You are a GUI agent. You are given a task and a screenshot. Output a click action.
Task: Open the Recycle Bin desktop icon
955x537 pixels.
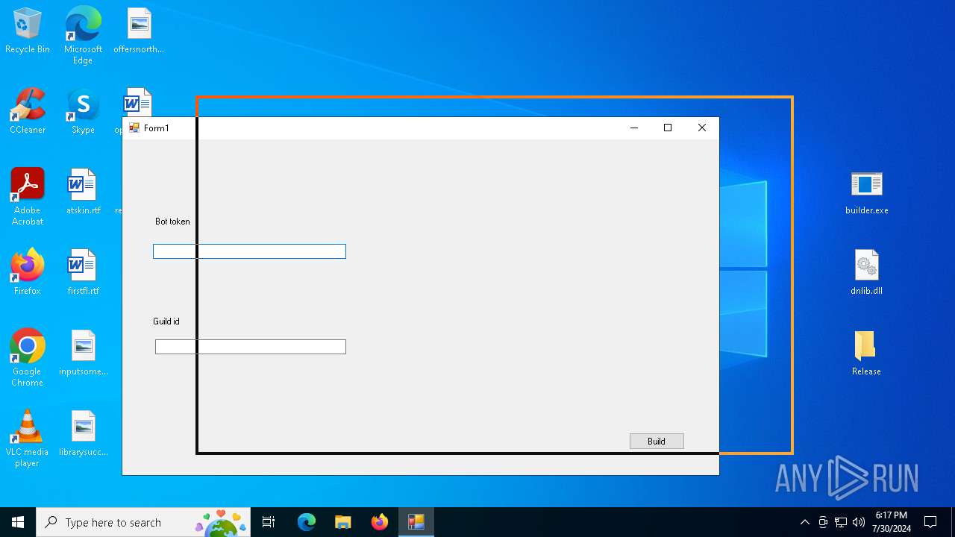(x=28, y=31)
